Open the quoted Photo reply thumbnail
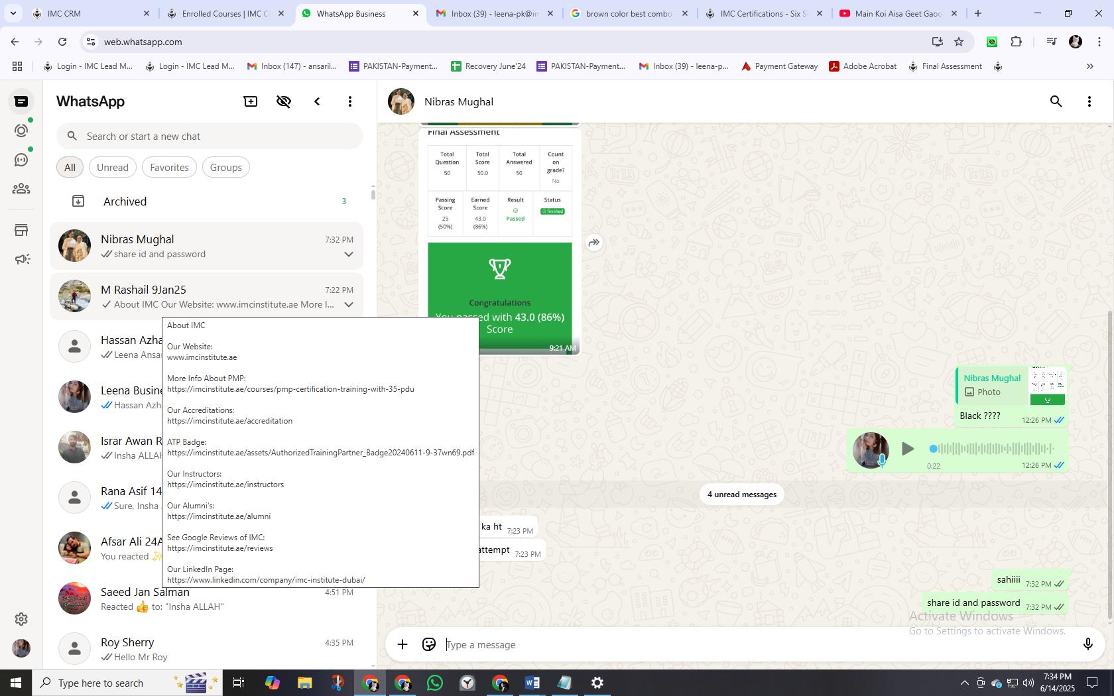Image resolution: width=1114 pixels, height=696 pixels. (1047, 385)
